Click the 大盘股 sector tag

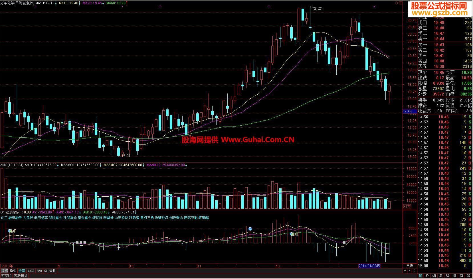point(28,218)
